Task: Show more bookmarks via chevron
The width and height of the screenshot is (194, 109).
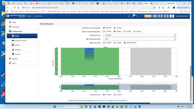Action: click(x=176, y=11)
